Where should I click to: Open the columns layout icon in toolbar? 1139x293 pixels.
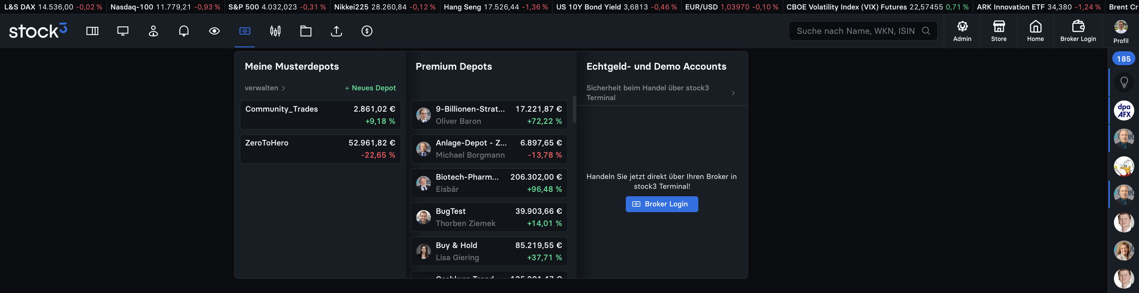coord(93,31)
